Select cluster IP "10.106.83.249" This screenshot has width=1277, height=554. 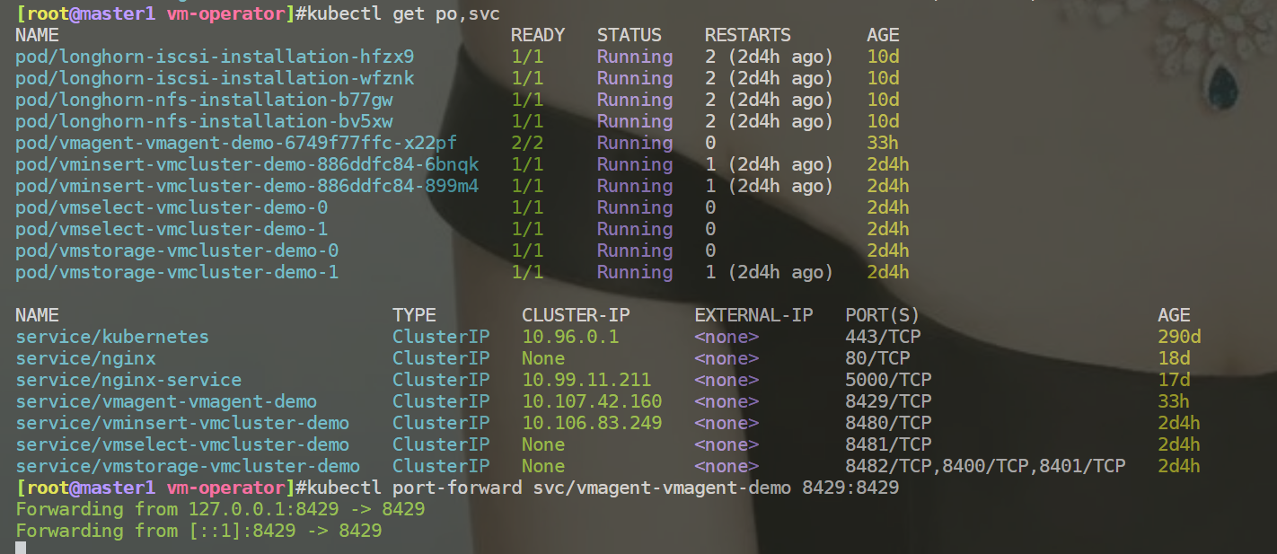click(592, 423)
